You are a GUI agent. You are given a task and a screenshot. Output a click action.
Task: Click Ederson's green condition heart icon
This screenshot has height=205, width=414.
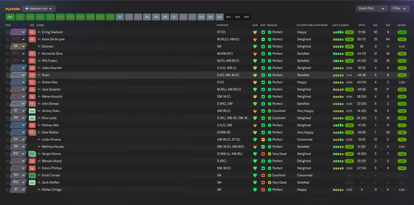[x=255, y=46]
